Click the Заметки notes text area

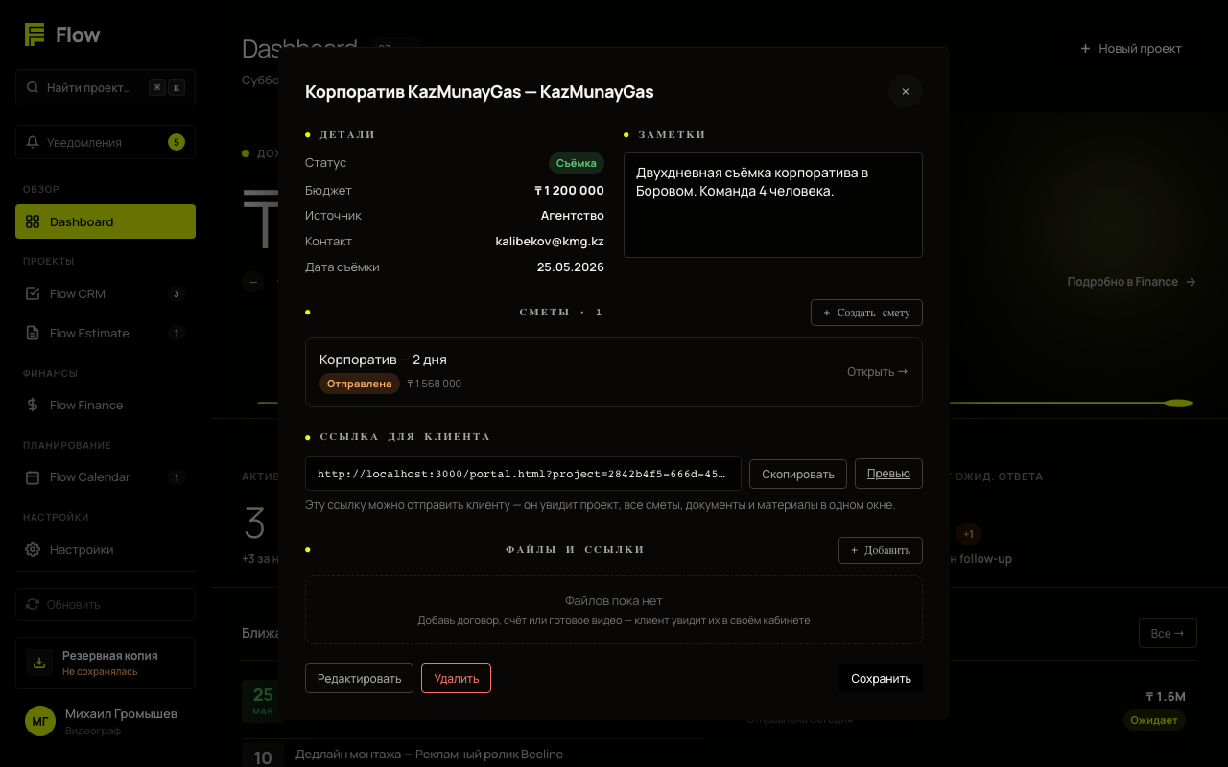773,205
